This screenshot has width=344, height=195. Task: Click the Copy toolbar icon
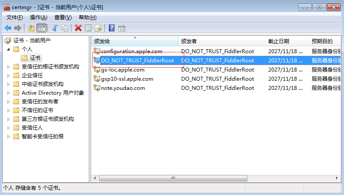click(65, 28)
